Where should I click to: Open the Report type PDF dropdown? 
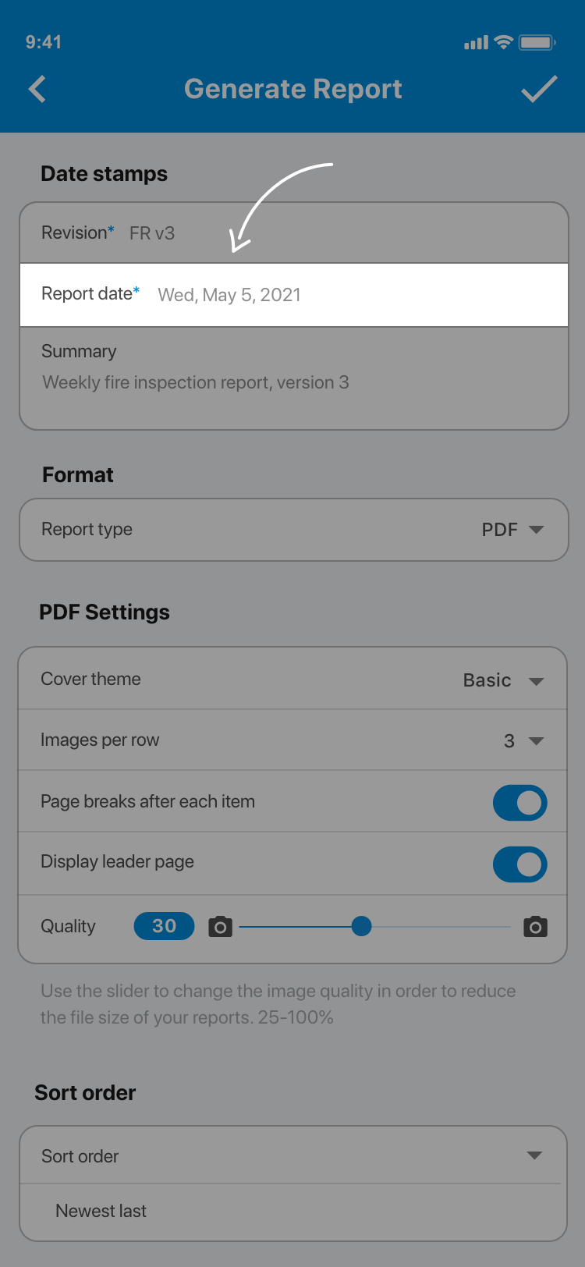pyautogui.click(x=512, y=530)
